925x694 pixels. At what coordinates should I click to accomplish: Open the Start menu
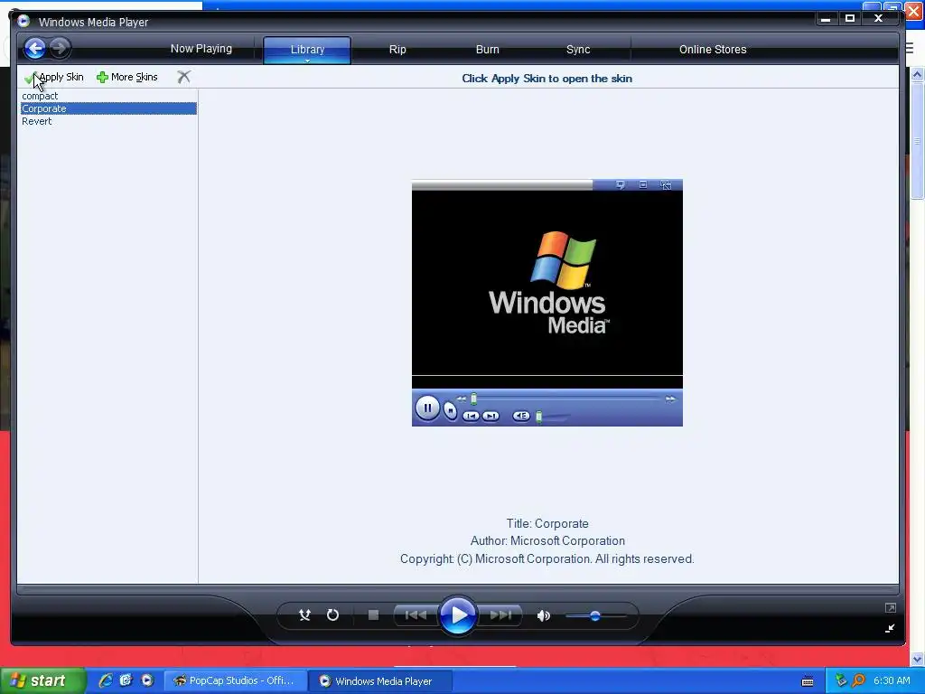click(42, 680)
